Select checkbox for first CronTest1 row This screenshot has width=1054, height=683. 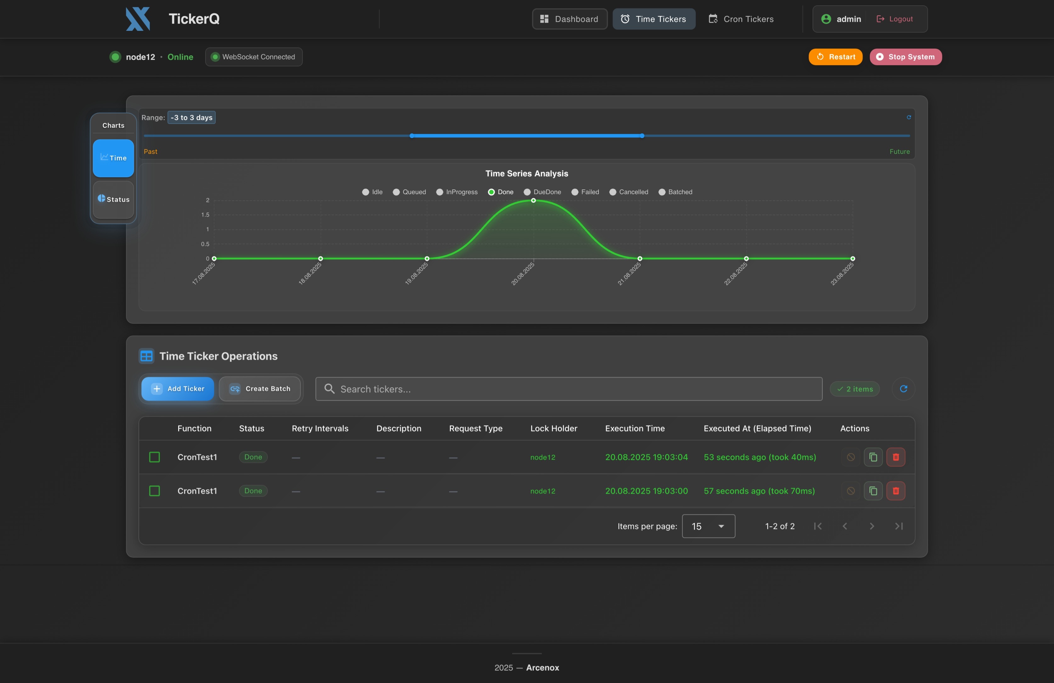click(155, 457)
